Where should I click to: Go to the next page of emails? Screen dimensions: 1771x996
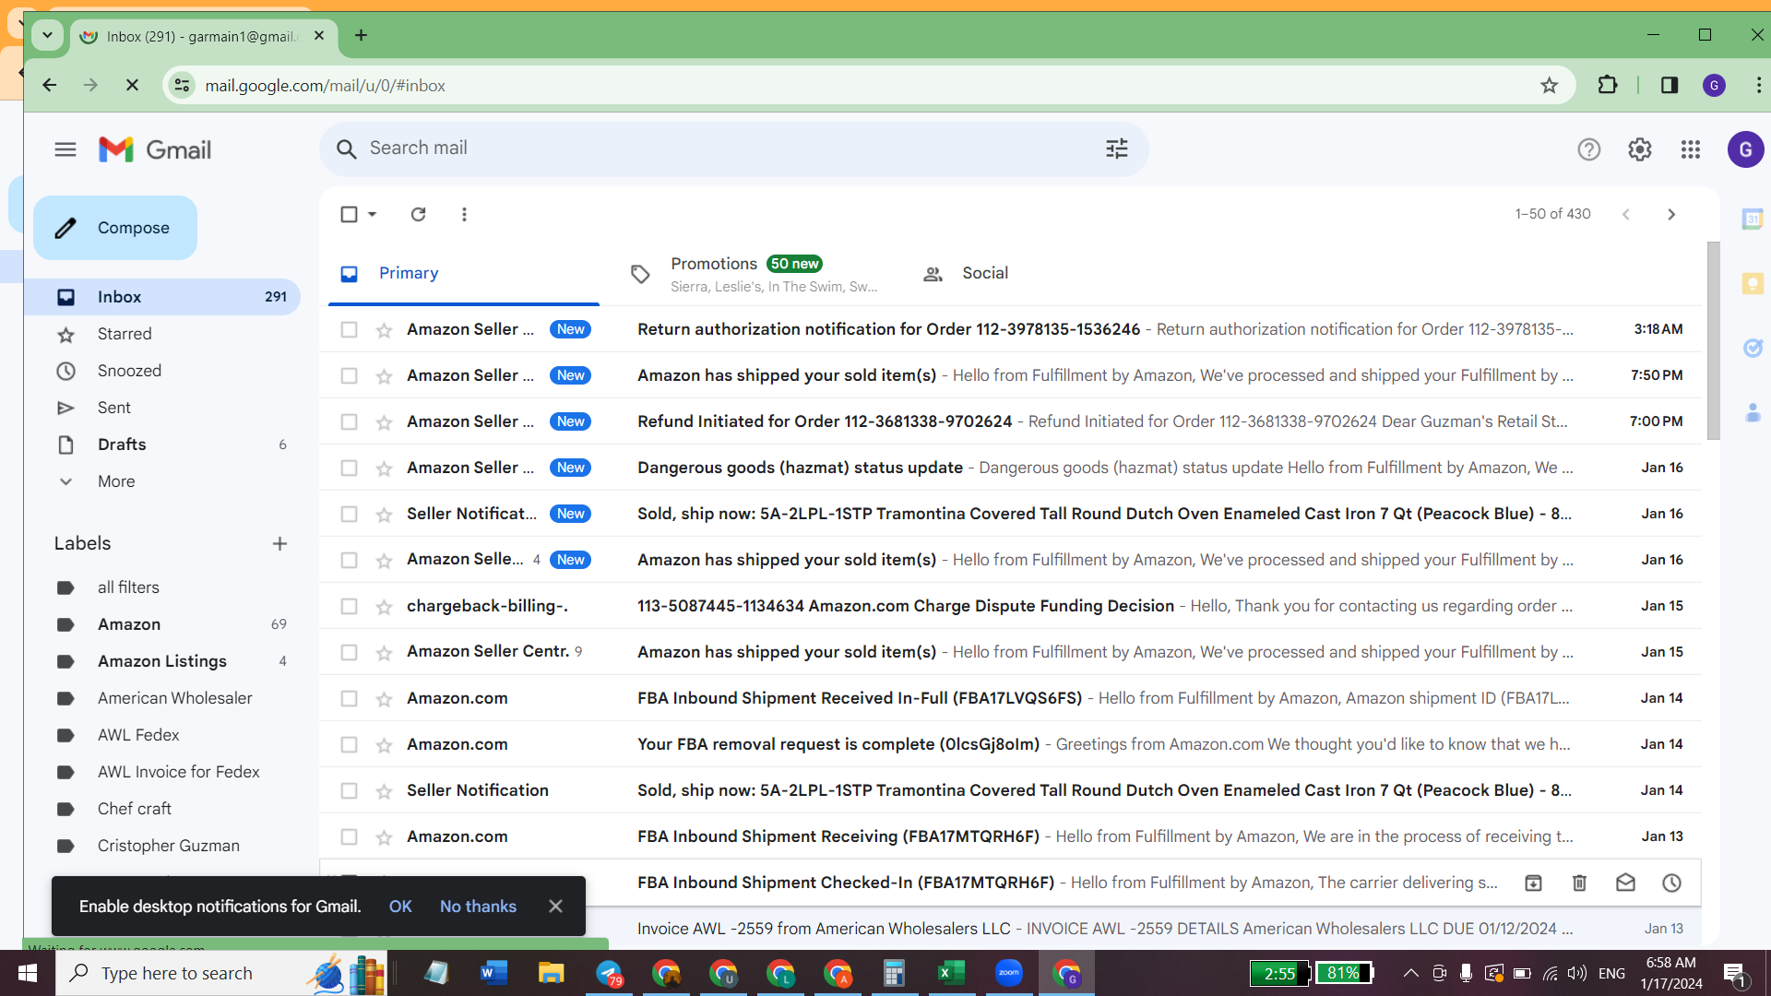pos(1671,214)
